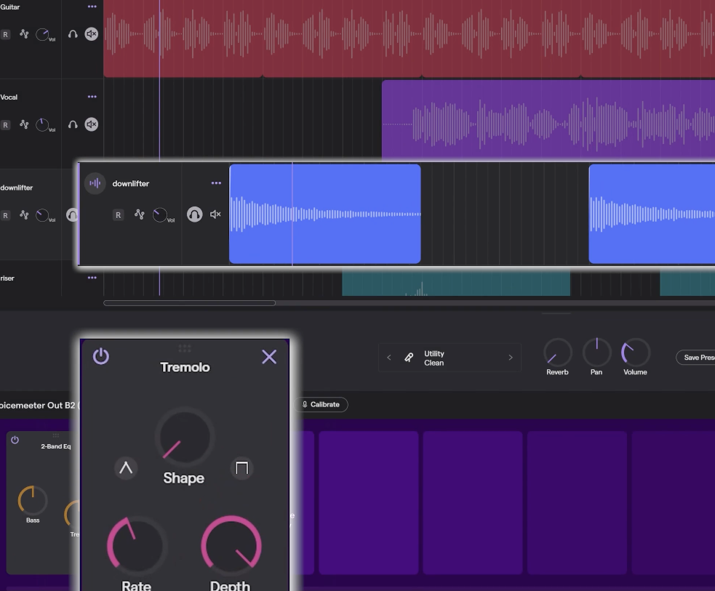The height and width of the screenshot is (591, 715).
Task: Open automation on the left downlifter header
Action: point(24,214)
